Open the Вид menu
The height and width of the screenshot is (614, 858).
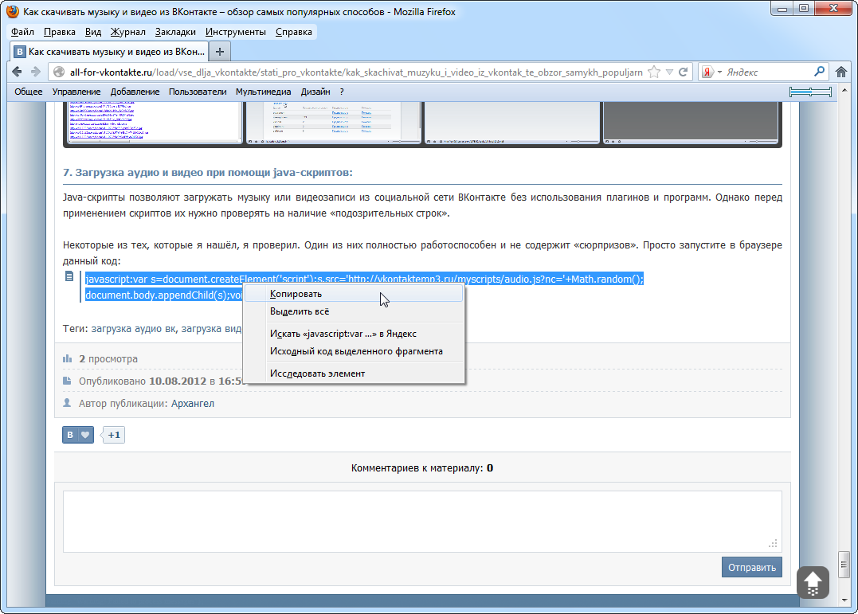pos(93,32)
